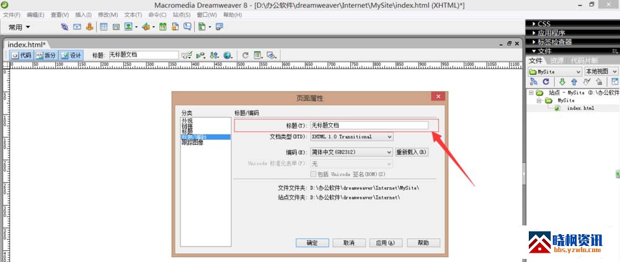Click the Validate Markup icon
The width and height of the screenshot is (620, 262).
187,55
